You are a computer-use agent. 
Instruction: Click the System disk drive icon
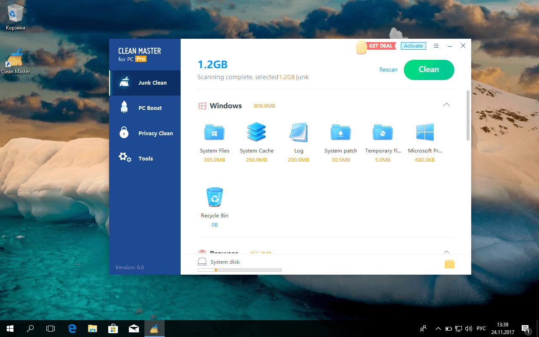[203, 262]
